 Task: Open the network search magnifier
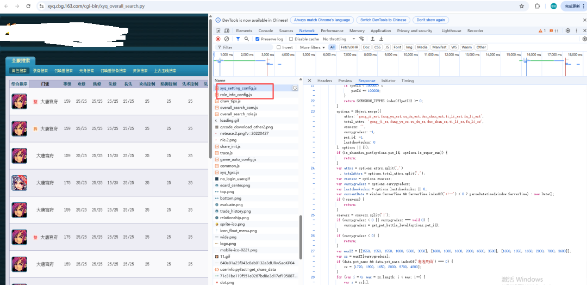[x=246, y=39]
